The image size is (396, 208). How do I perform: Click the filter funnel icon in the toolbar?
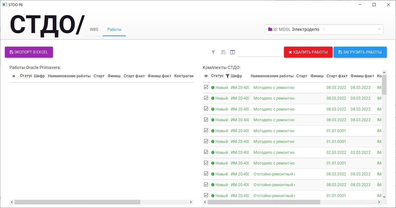(x=213, y=52)
